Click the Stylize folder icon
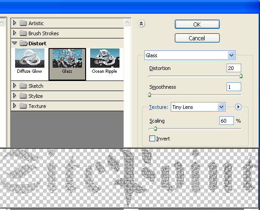Screen dimensions: 260x210 tap(23, 96)
